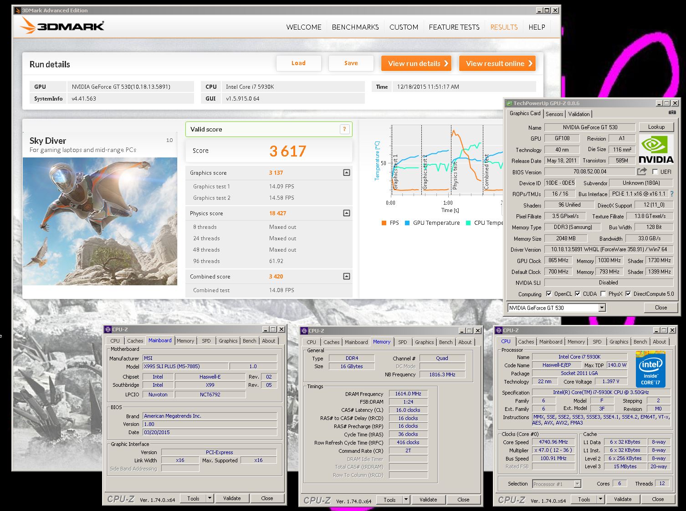Viewport: 686px width, 511px height.
Task: Click the blue GPU Temperature legend swatch
Action: 407,223
